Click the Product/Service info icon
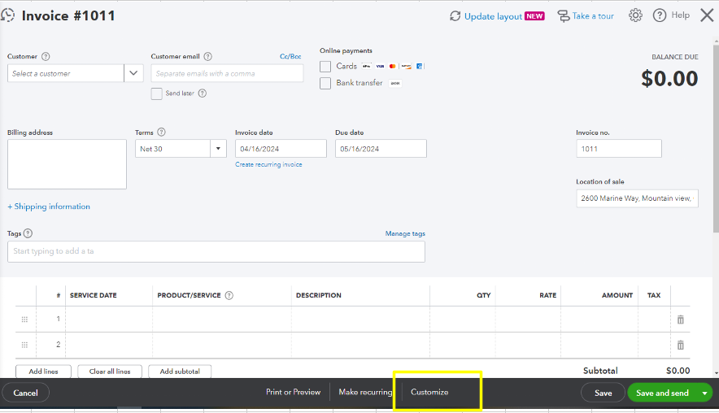This screenshot has height=413, width=719. [229, 296]
